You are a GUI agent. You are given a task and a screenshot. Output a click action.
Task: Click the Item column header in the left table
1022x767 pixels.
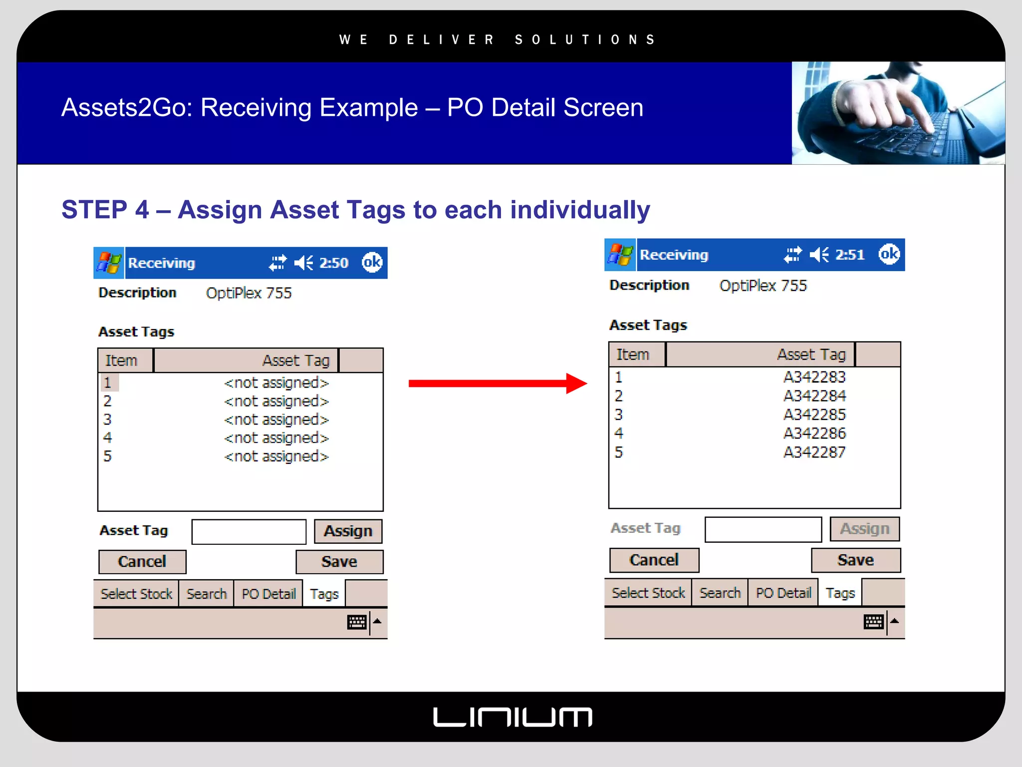(126, 361)
